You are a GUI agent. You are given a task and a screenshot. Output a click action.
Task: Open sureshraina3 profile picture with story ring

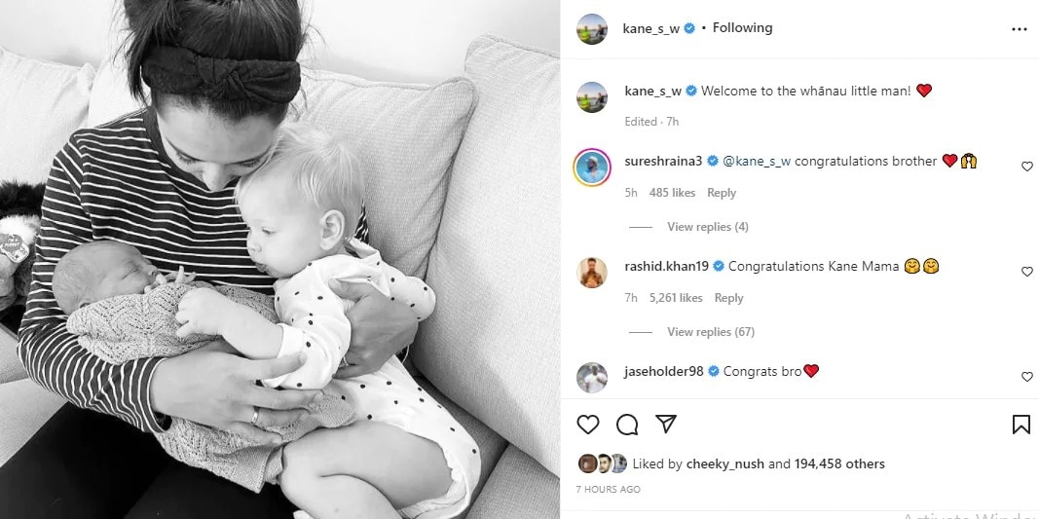click(x=591, y=167)
